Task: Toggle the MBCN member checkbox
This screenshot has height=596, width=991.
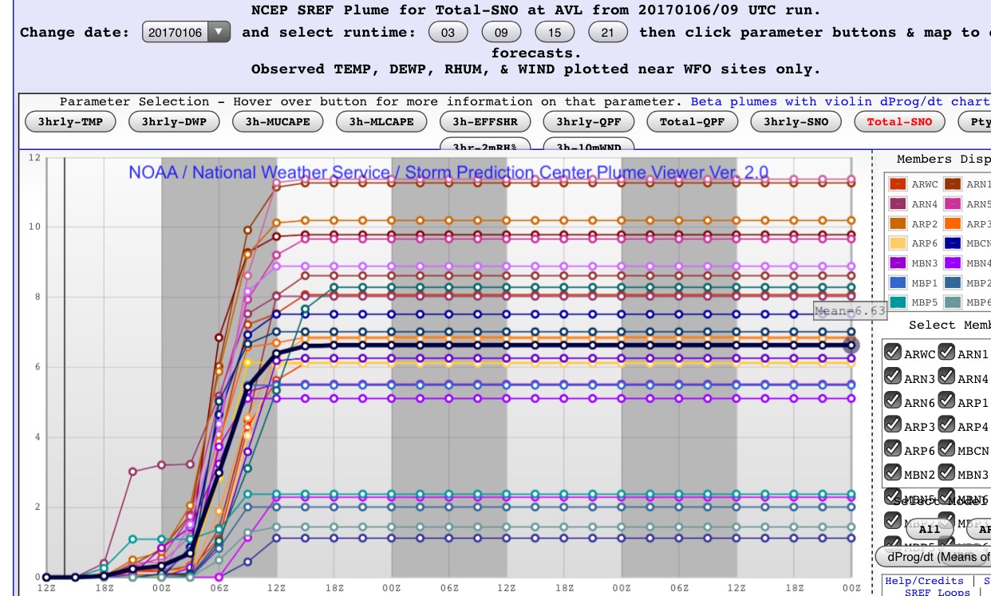Action: [x=947, y=449]
